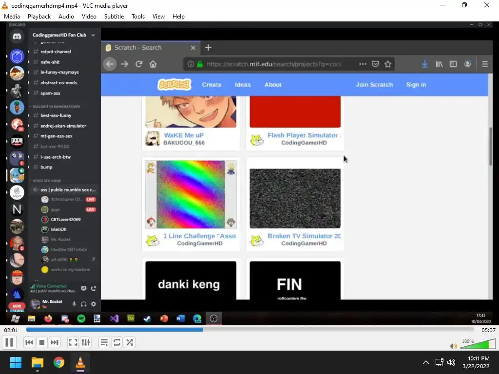Select the abstract-os-mods channel
Viewport: 499px width, 374px height.
click(x=58, y=83)
